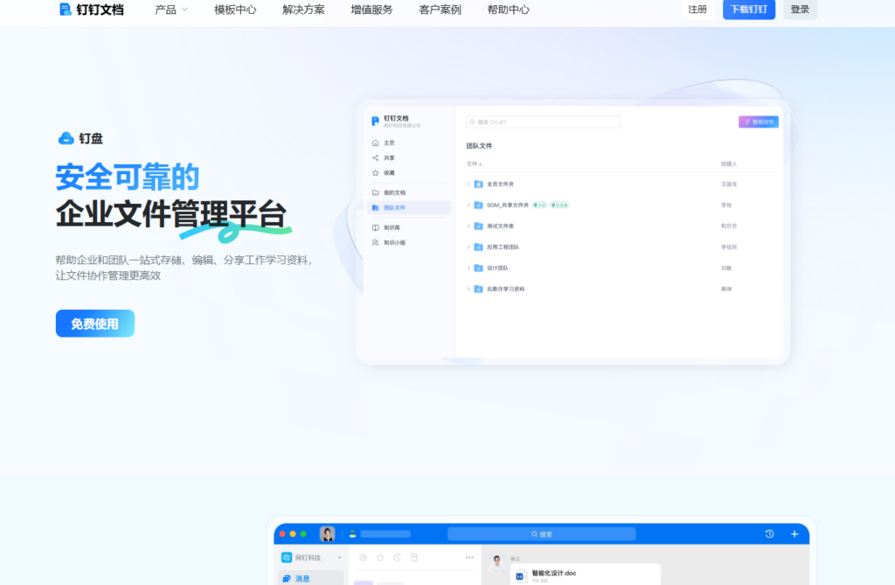Expand the 全员文件夹 folder
Screen dimensions: 895x585
[470, 185]
